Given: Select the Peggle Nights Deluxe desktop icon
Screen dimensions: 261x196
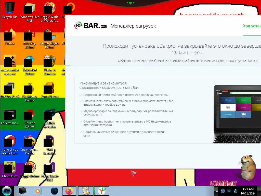Looking at the screenshot, I should (50, 39).
